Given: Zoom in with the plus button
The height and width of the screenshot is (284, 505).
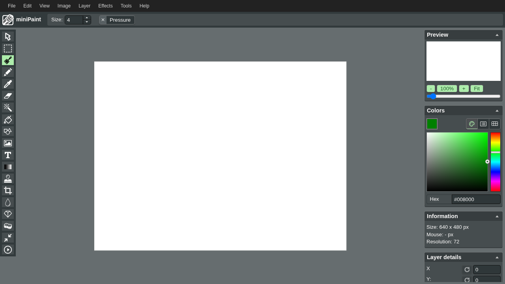Looking at the screenshot, I should [x=464, y=89].
